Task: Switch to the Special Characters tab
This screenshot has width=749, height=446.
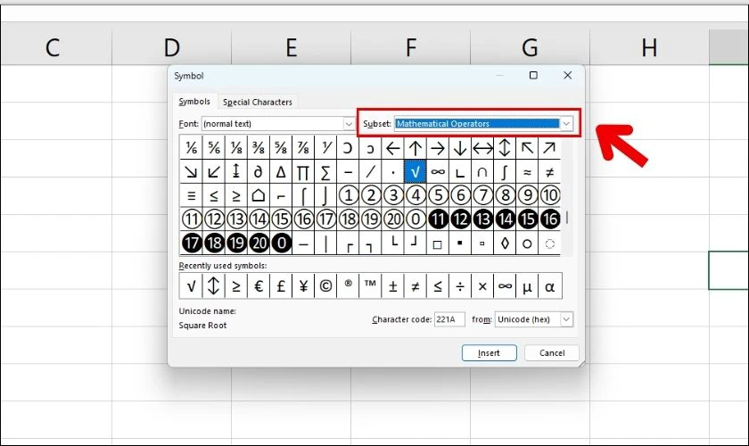Action: (258, 102)
